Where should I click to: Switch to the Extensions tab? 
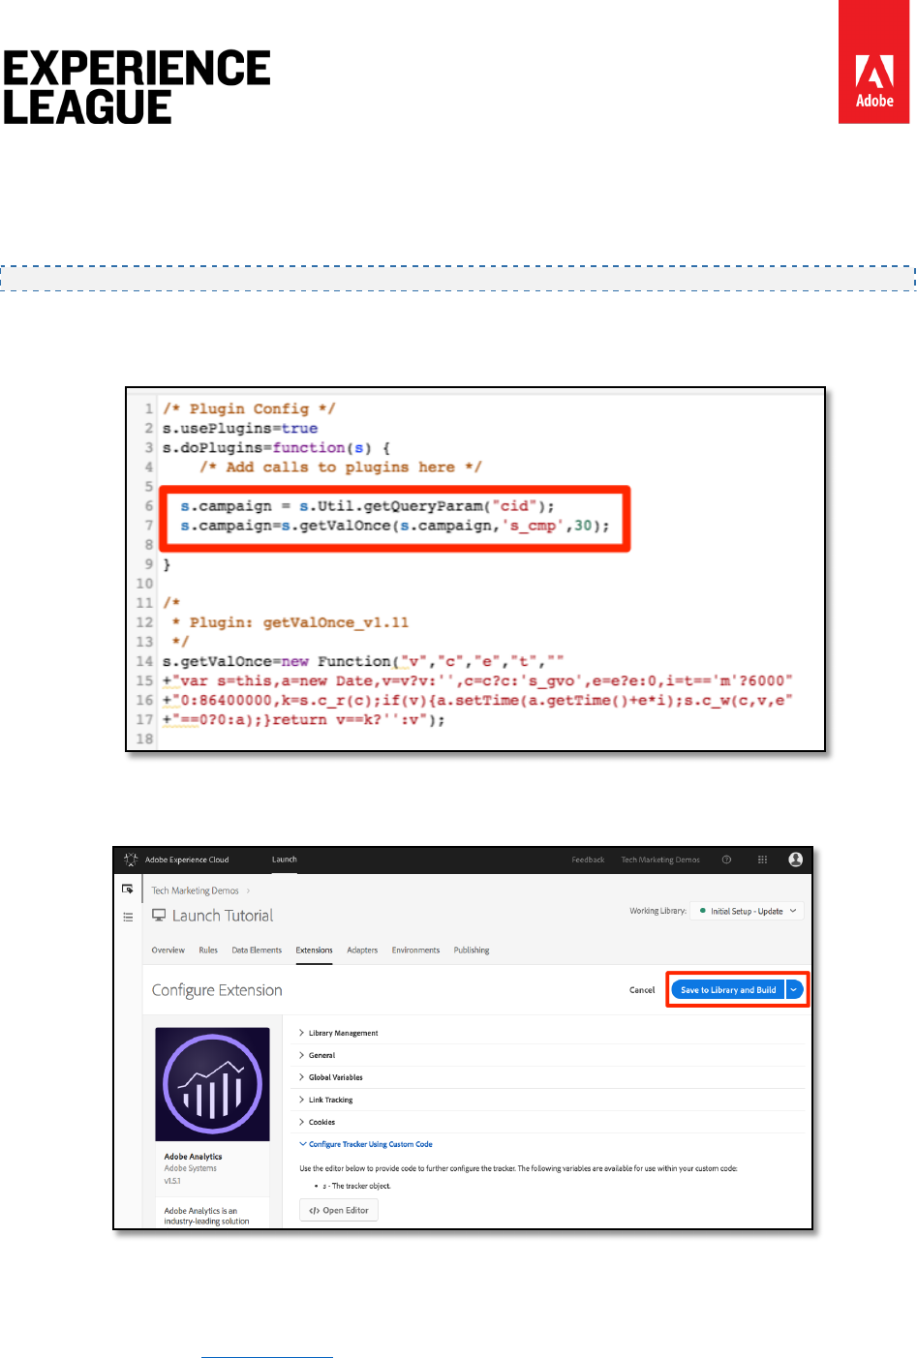(x=314, y=951)
